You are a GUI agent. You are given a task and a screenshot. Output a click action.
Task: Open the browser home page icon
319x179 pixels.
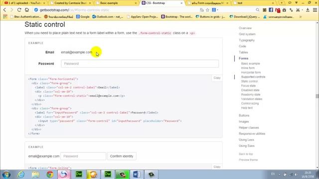[x=27, y=10]
